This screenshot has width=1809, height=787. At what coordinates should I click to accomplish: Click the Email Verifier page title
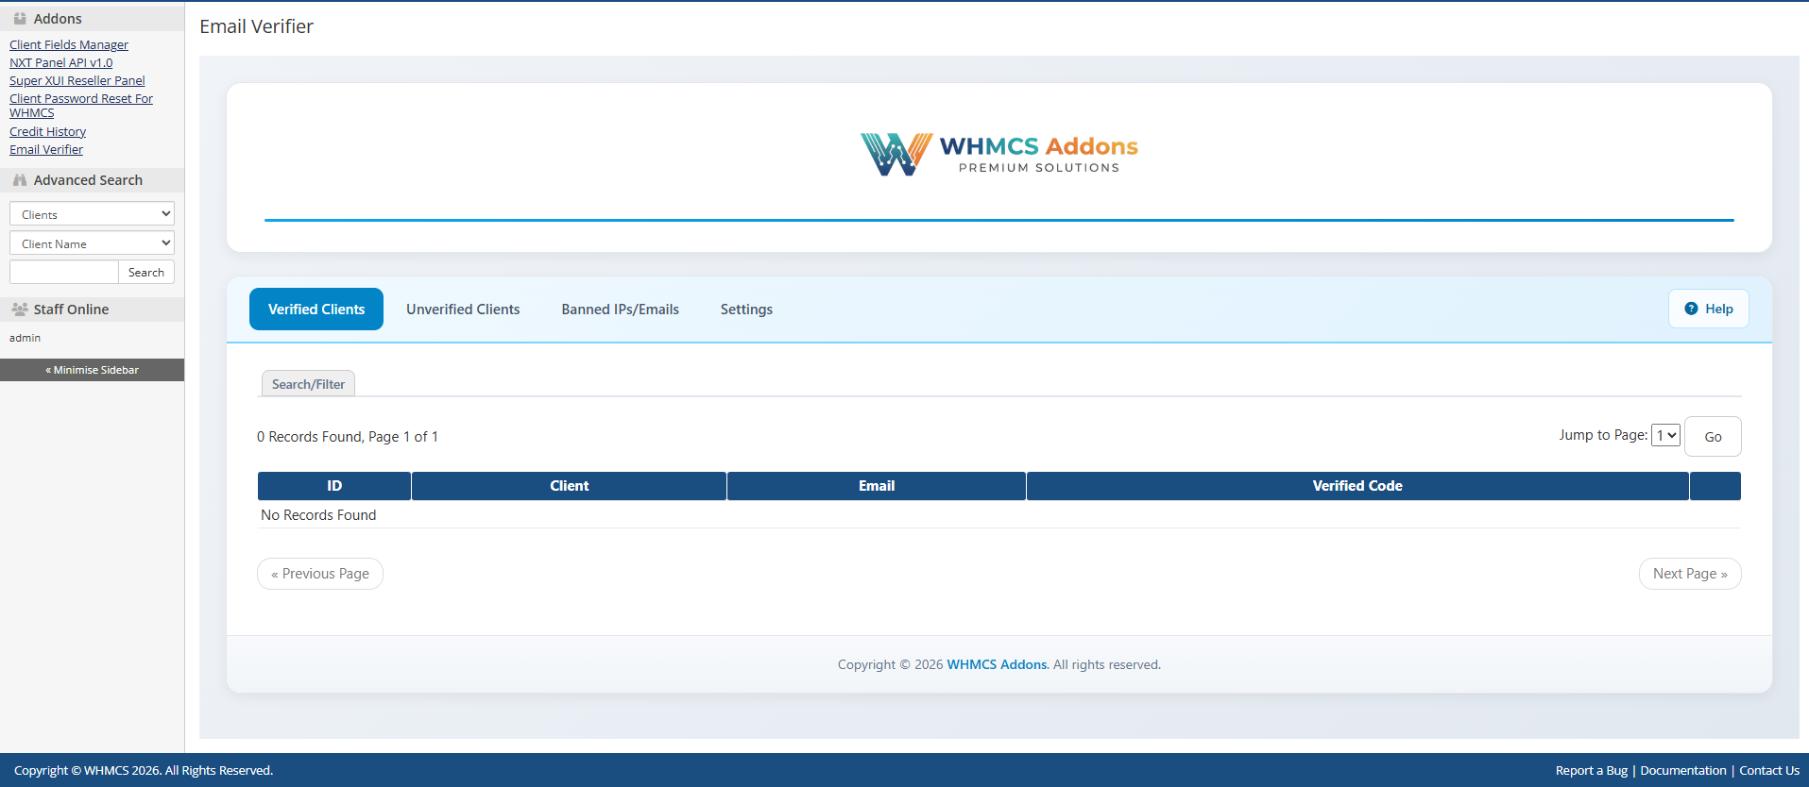click(x=256, y=26)
